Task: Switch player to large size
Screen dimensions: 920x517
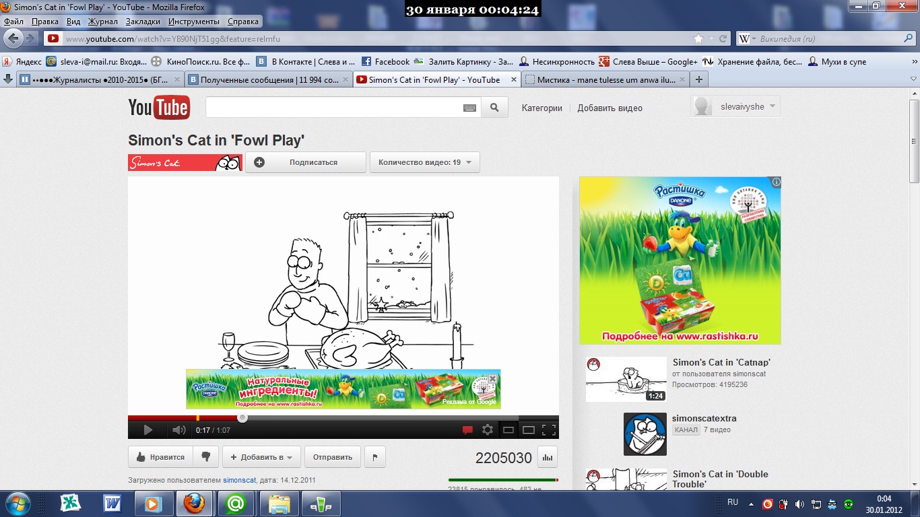Action: 529,430
